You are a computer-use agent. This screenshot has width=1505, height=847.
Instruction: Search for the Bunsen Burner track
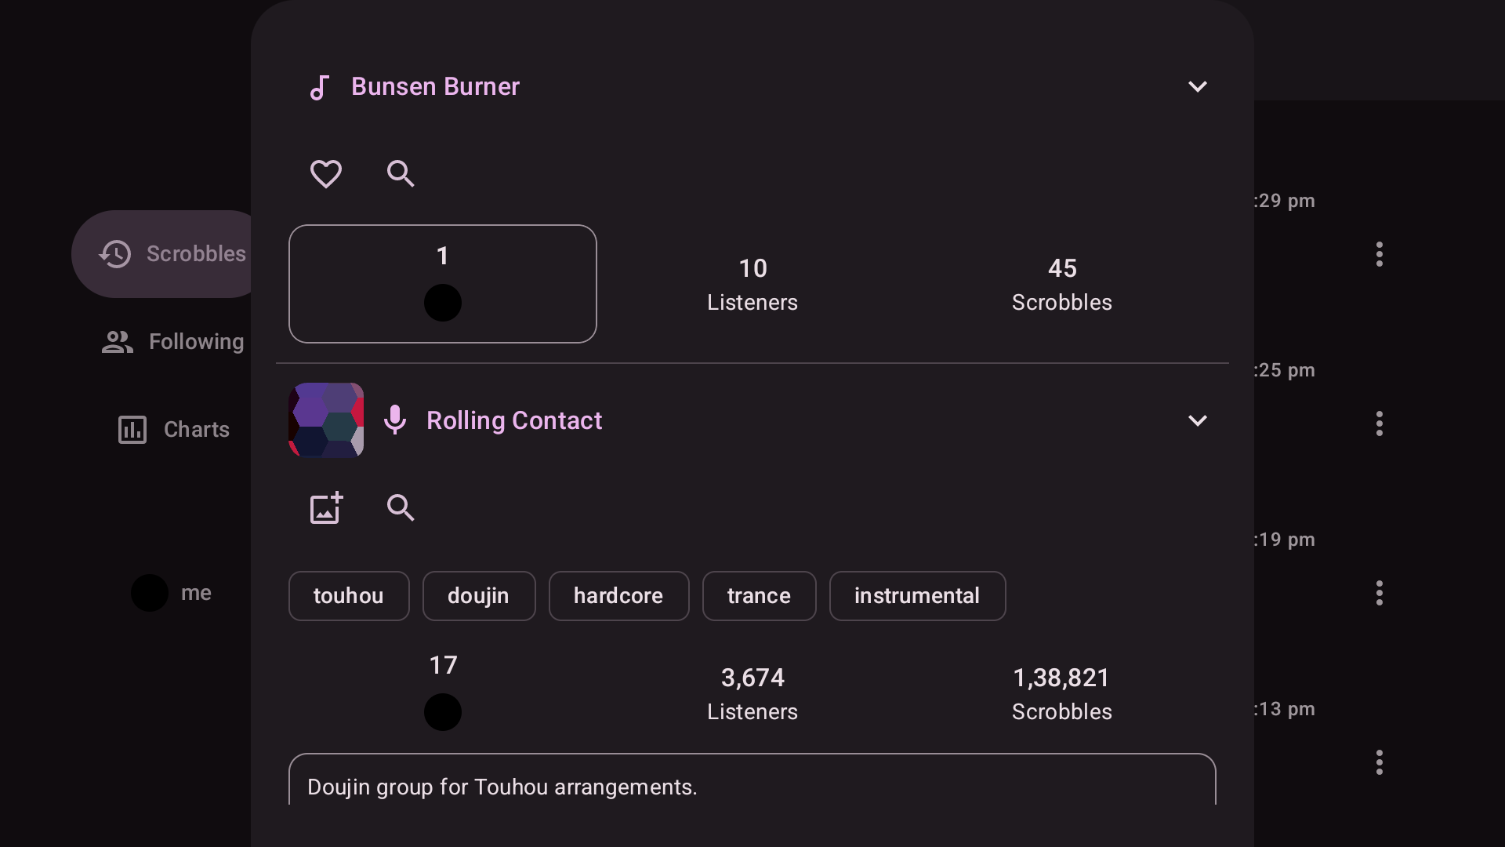coord(401,173)
